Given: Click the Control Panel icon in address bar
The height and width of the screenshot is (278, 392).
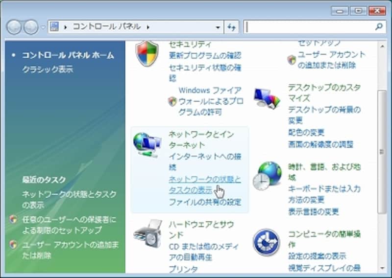Looking at the screenshot, I should coord(54,26).
